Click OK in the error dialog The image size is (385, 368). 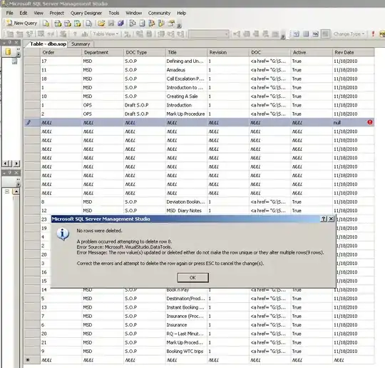193,277
